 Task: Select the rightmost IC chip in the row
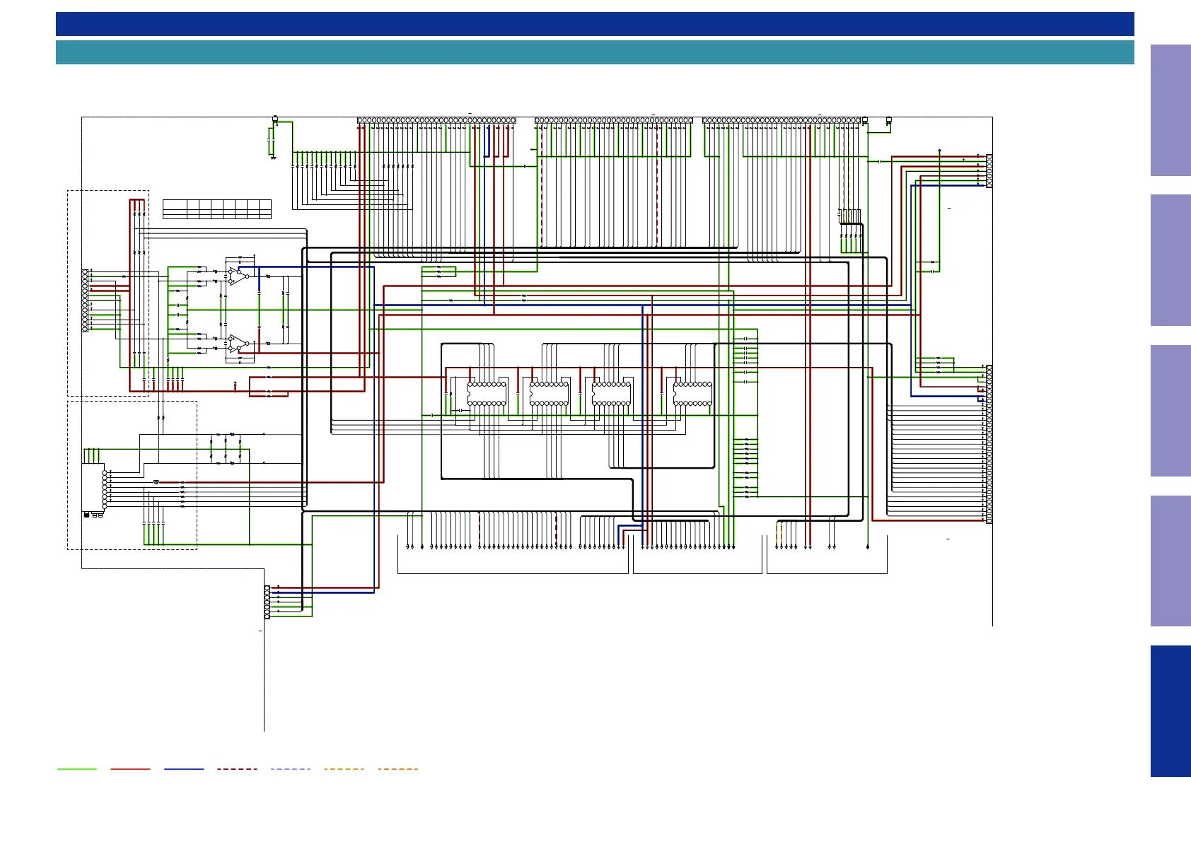692,394
